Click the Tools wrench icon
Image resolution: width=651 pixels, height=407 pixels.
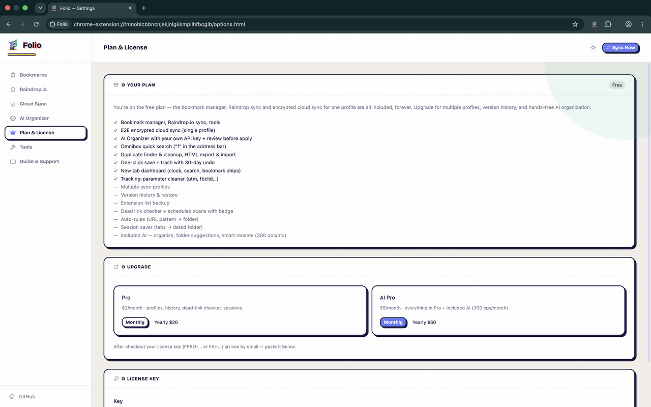[13, 147]
